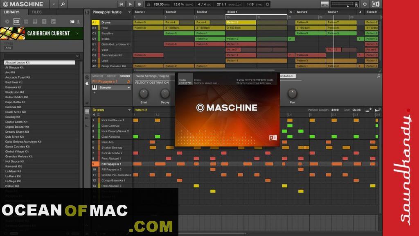Open the sync settings gear icon
The width and height of the screenshot is (419, 236).
[x=267, y=4]
